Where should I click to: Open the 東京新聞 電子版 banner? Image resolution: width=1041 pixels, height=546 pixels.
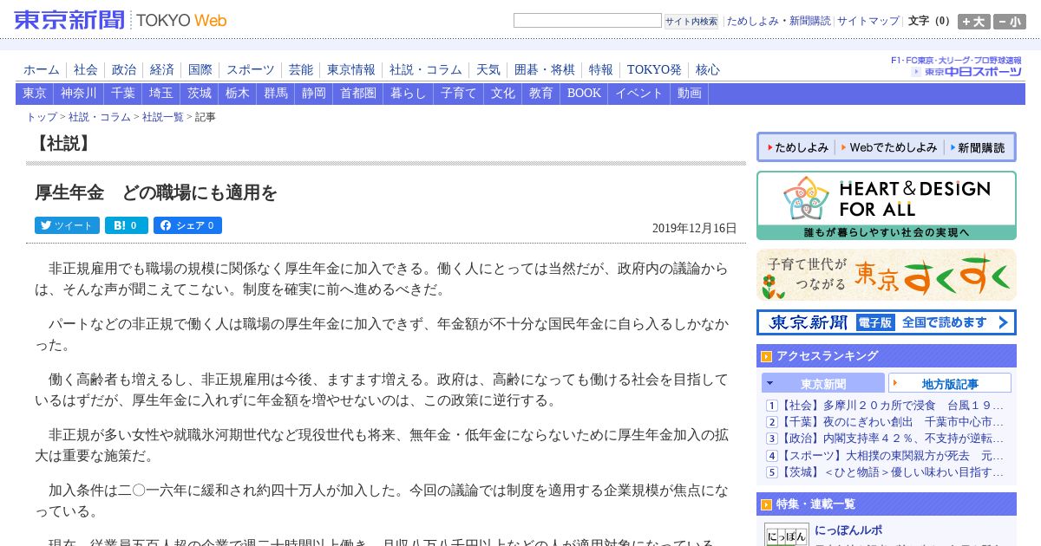point(887,322)
